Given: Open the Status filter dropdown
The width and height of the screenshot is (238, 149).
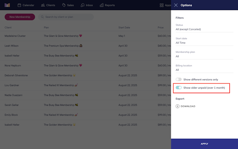Looking at the screenshot, I should click(204, 28).
